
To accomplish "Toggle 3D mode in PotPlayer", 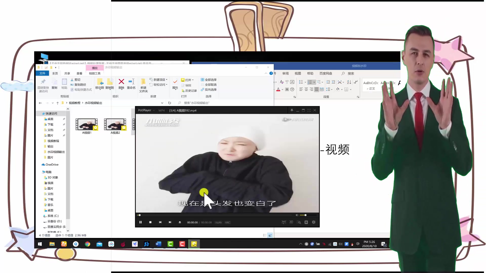I will point(291,222).
